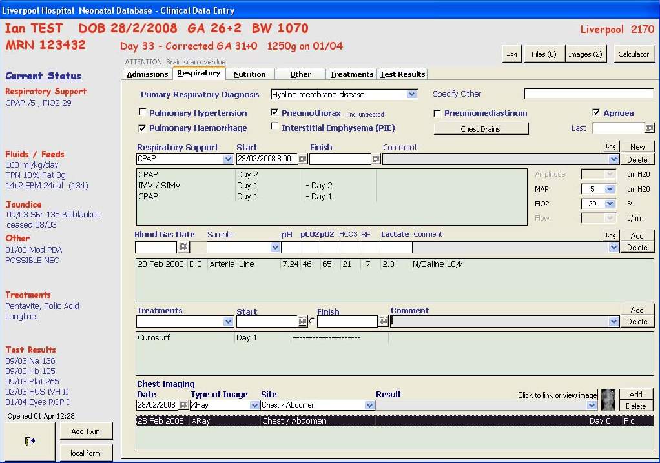Uncheck the Pulmonary Haemorrhage checkbox
Screen dimensions: 660x463
click(143, 128)
